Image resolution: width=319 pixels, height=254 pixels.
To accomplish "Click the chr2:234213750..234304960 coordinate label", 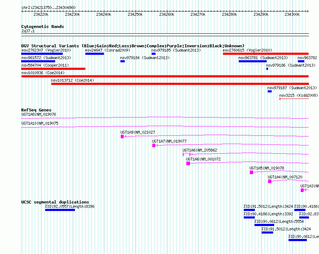I will click(x=48, y=8).
